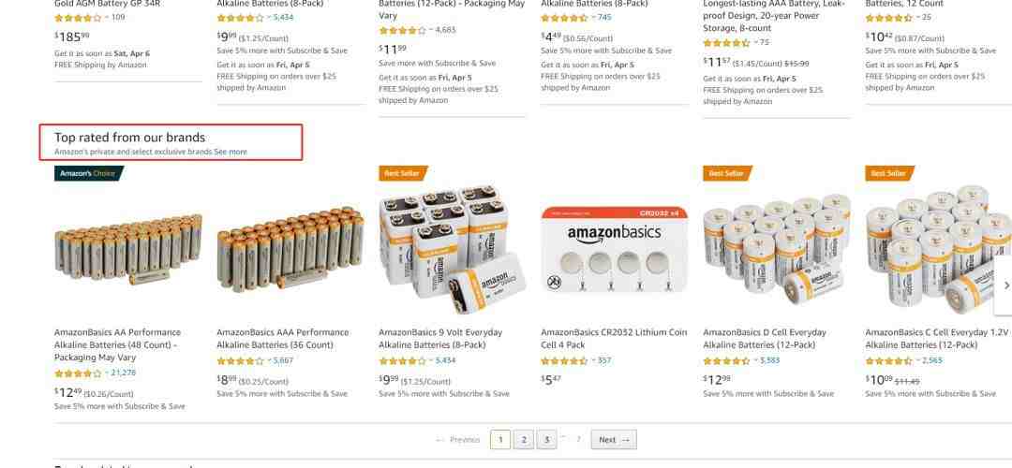Go to page 2 of results
This screenshot has height=468, width=1012.
tap(524, 440)
